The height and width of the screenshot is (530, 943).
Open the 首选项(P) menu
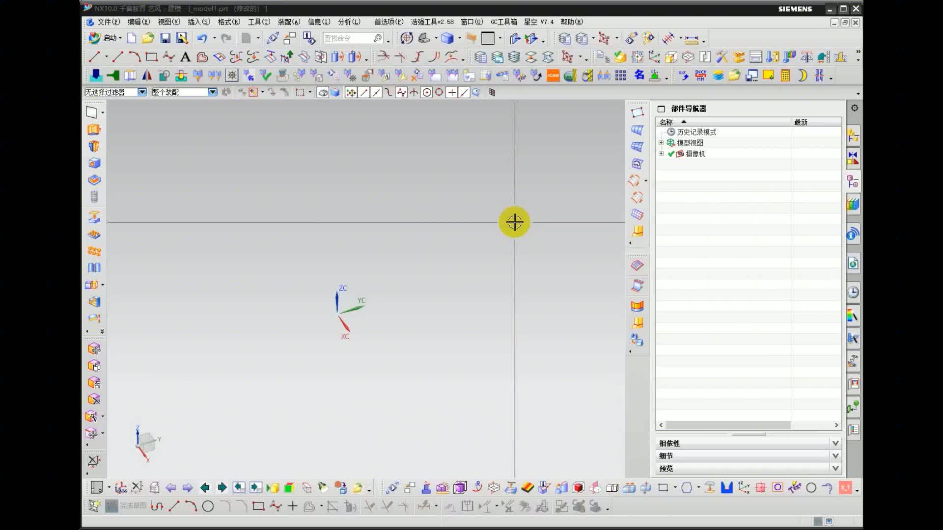pyautogui.click(x=389, y=22)
